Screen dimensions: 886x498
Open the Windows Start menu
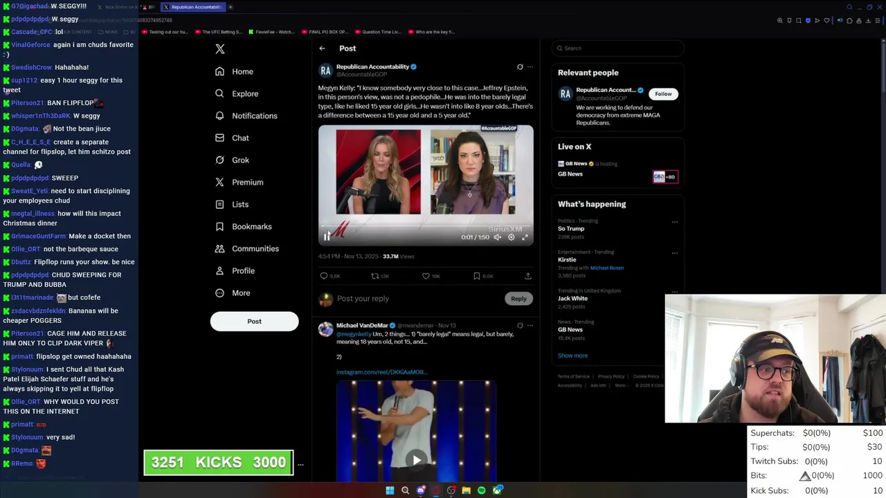click(x=390, y=490)
